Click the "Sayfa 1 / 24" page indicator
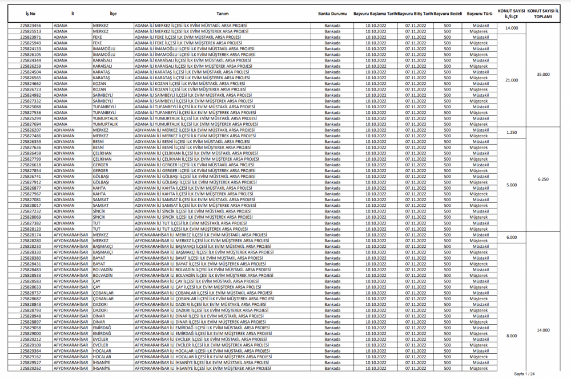Screen dimensions: 571x380 pos(524,374)
